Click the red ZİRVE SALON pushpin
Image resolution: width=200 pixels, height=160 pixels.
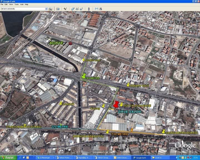116,105
